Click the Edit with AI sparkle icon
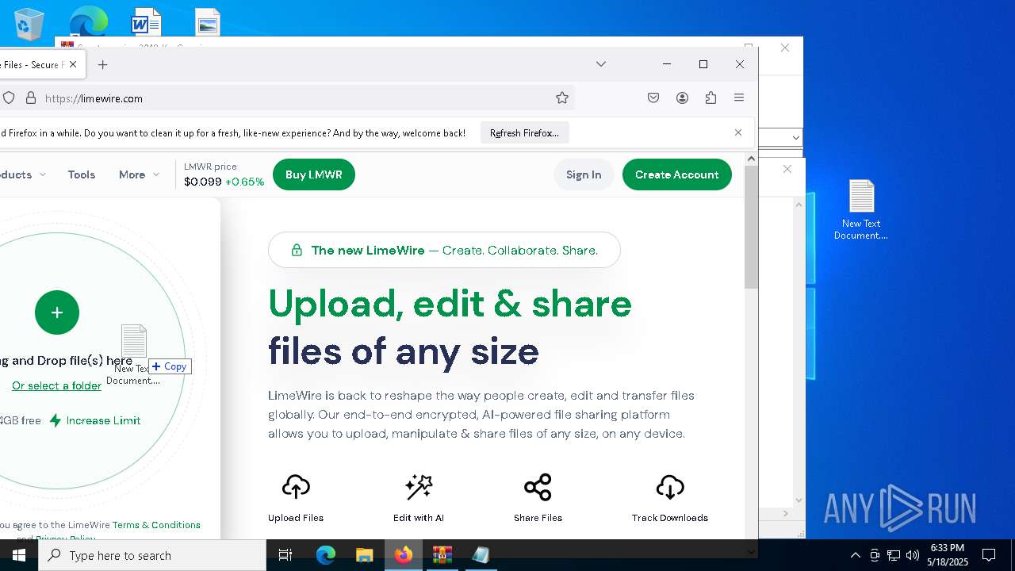Screen dimensions: 1015x571 point(419,487)
